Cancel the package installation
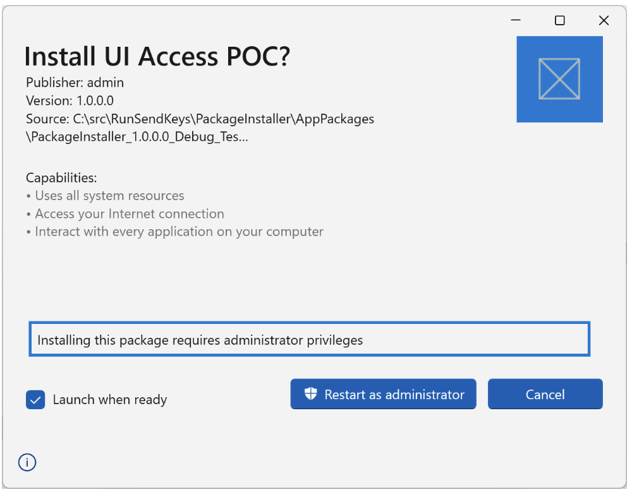632x497 pixels. 545,394
